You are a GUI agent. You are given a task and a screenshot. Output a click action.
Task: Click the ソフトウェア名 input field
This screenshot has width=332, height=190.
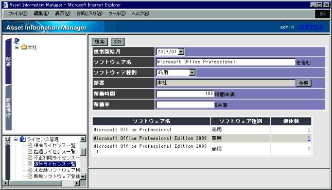point(226,62)
